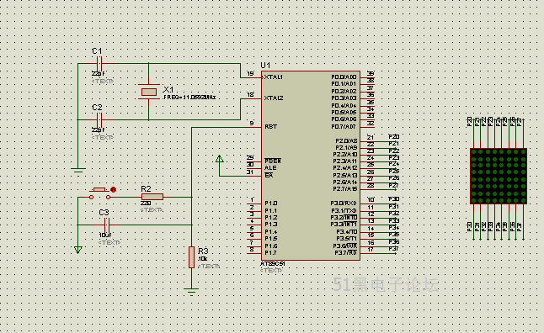Click capacitor C2 symbol

click(x=99, y=120)
